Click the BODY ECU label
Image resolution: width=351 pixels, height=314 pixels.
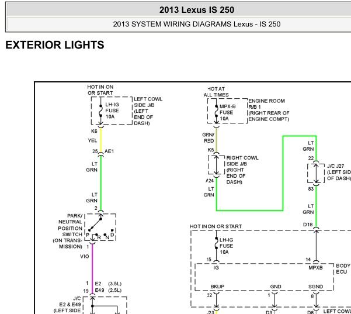pos(343,269)
